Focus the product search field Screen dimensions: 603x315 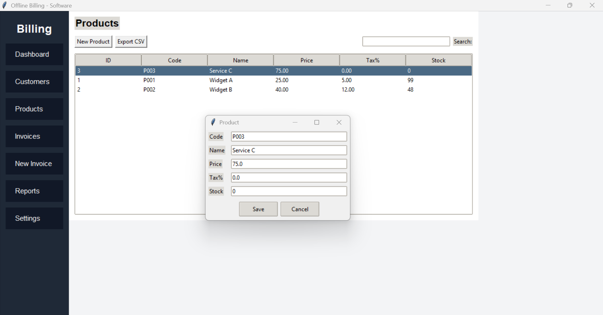406,41
